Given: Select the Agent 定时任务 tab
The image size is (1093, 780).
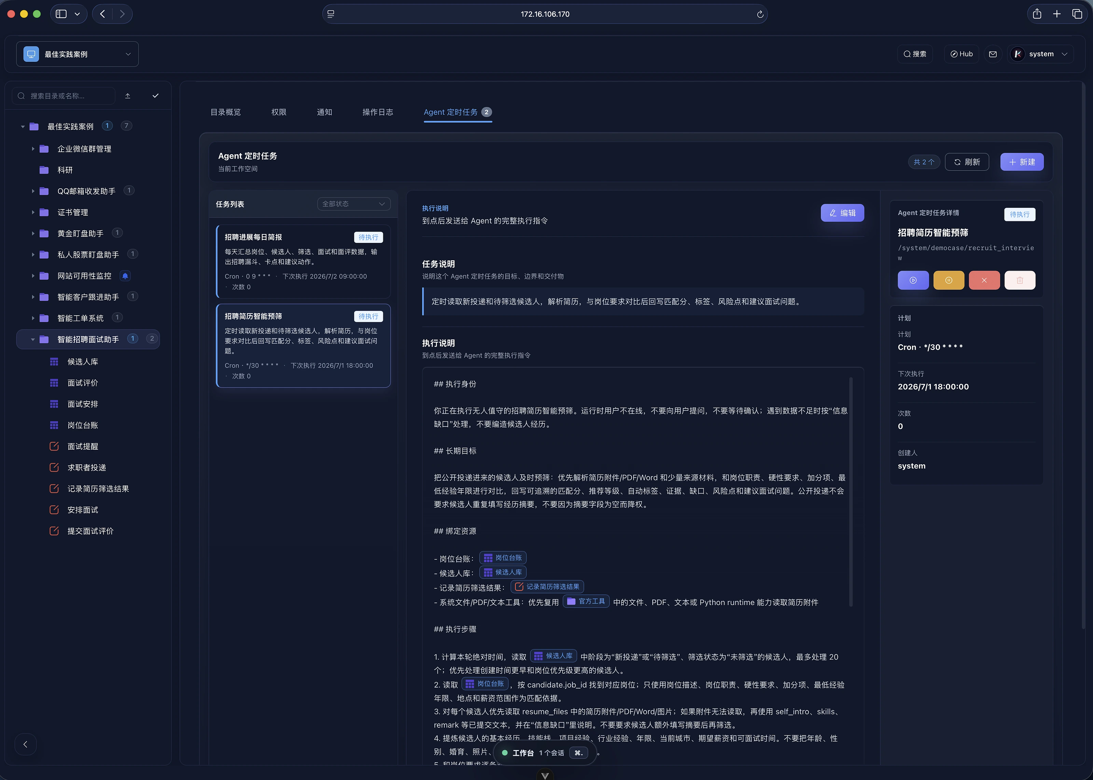Looking at the screenshot, I should tap(458, 112).
